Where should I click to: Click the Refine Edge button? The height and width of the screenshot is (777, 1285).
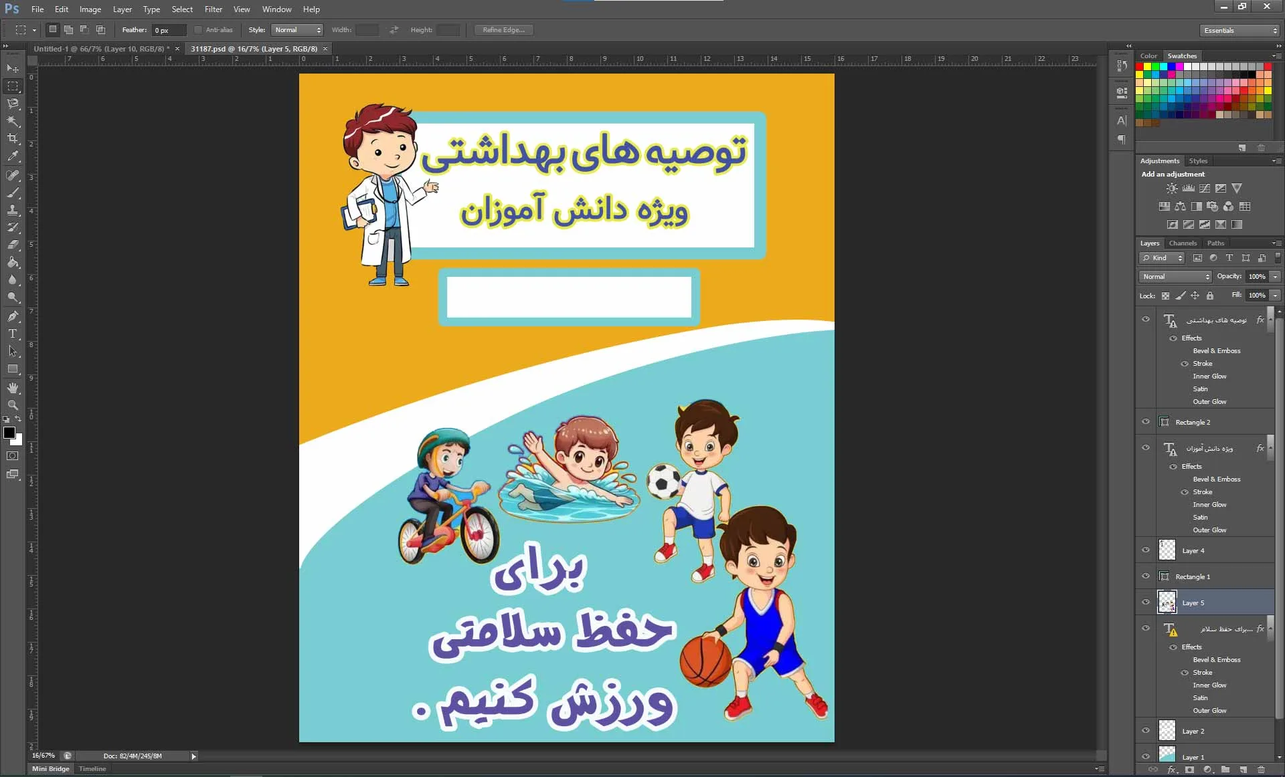pos(504,30)
